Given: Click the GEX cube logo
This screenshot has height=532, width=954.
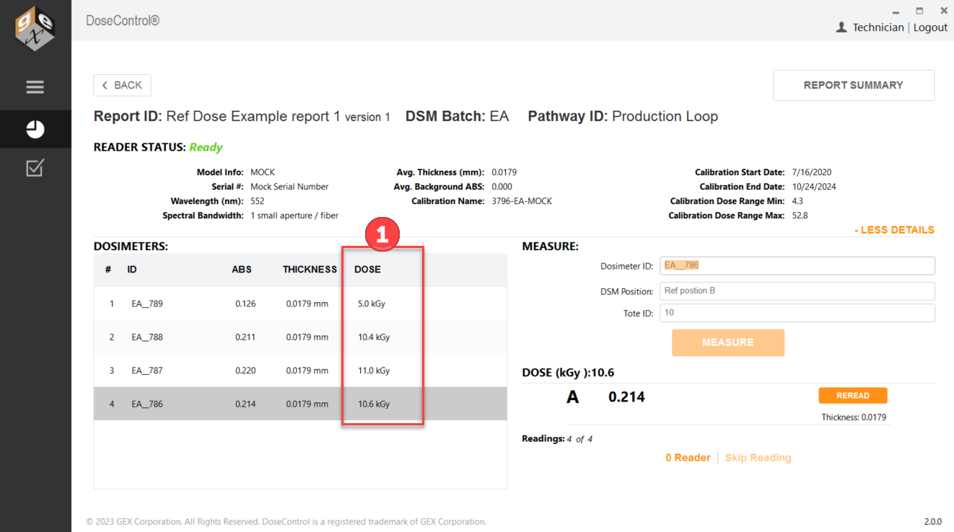Looking at the screenshot, I should [35, 29].
